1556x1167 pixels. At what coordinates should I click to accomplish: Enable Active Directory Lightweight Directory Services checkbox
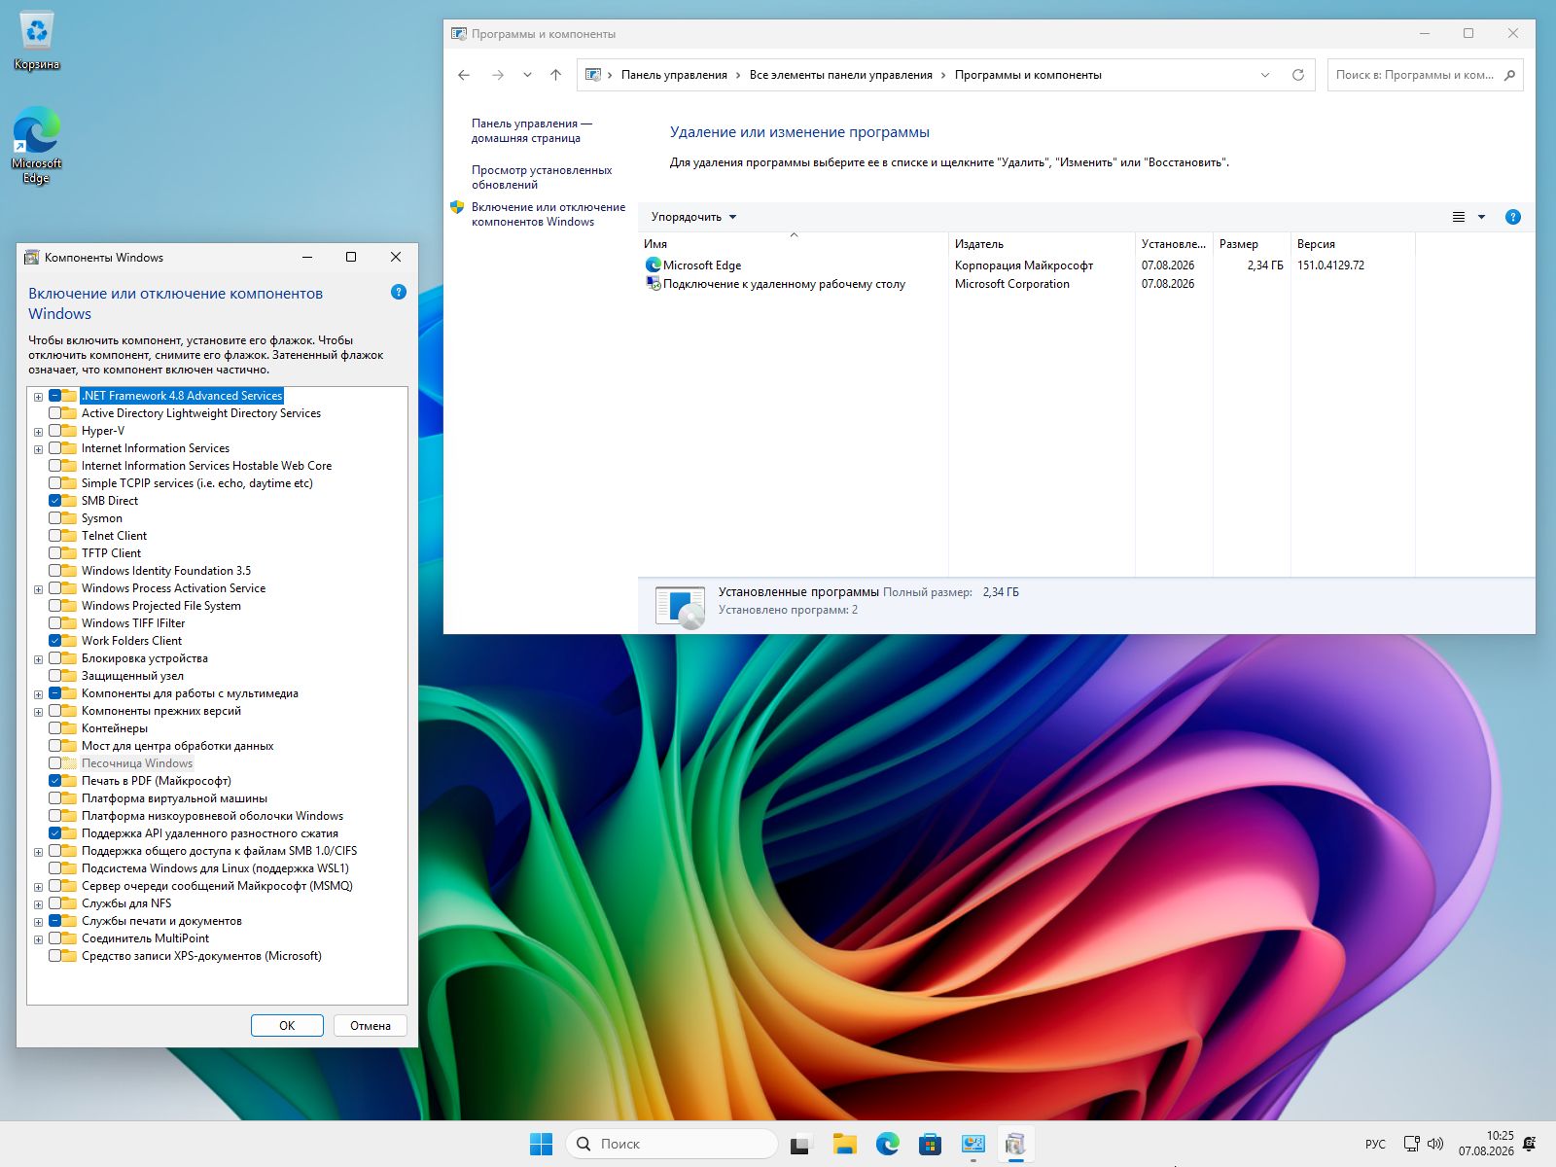pos(55,413)
